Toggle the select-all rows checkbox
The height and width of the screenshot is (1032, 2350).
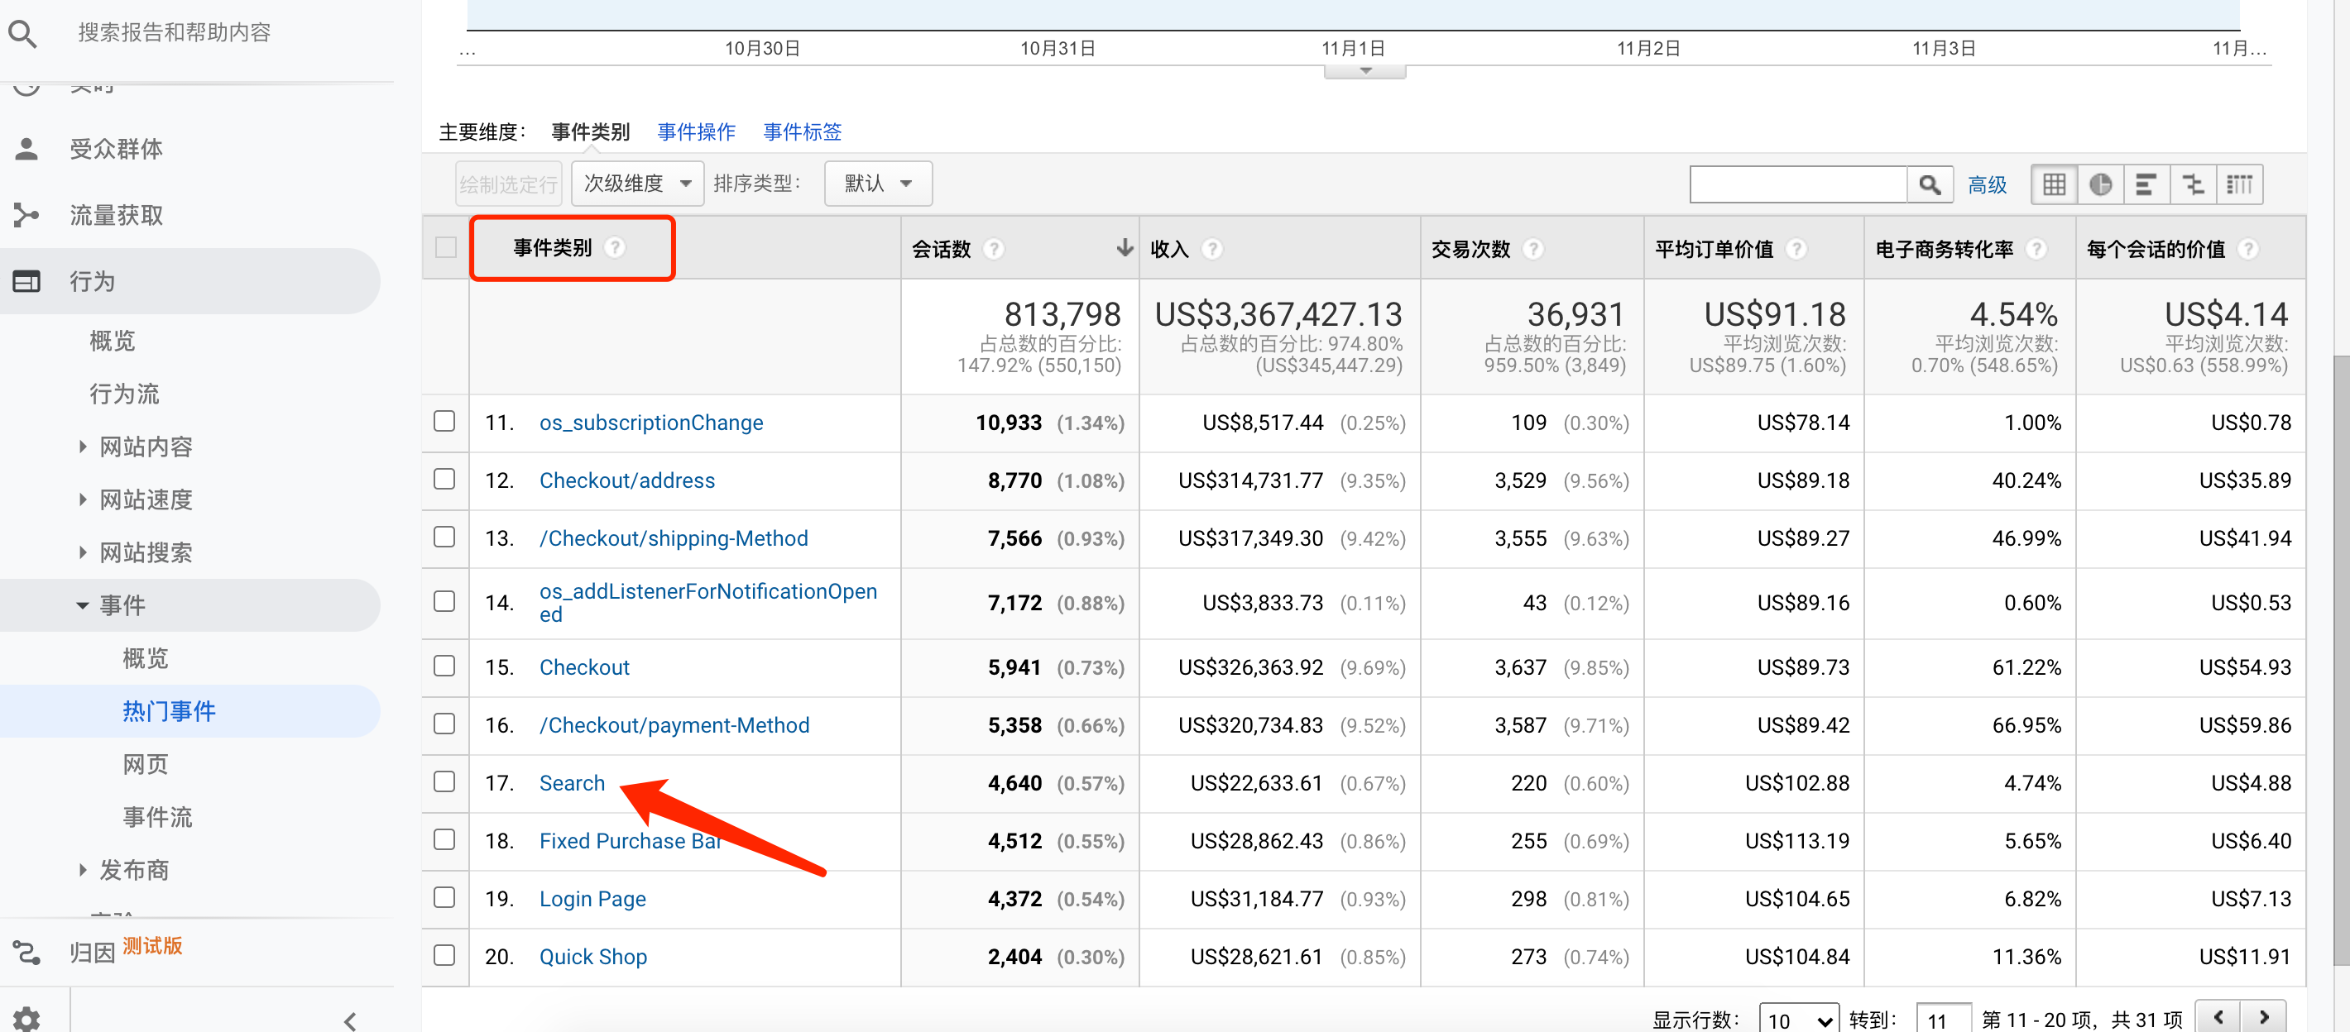coord(445,247)
